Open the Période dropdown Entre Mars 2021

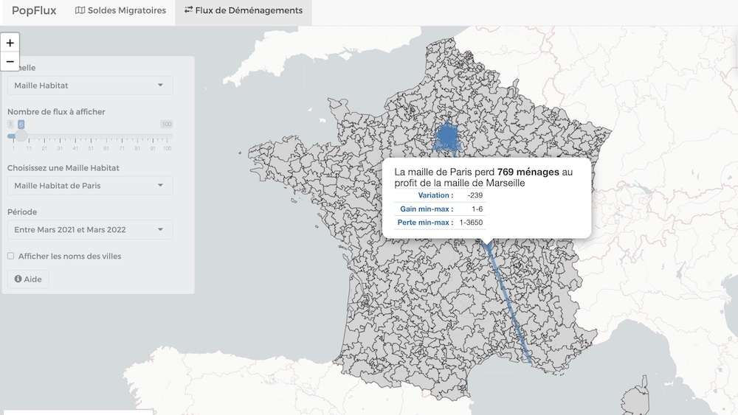click(x=90, y=230)
